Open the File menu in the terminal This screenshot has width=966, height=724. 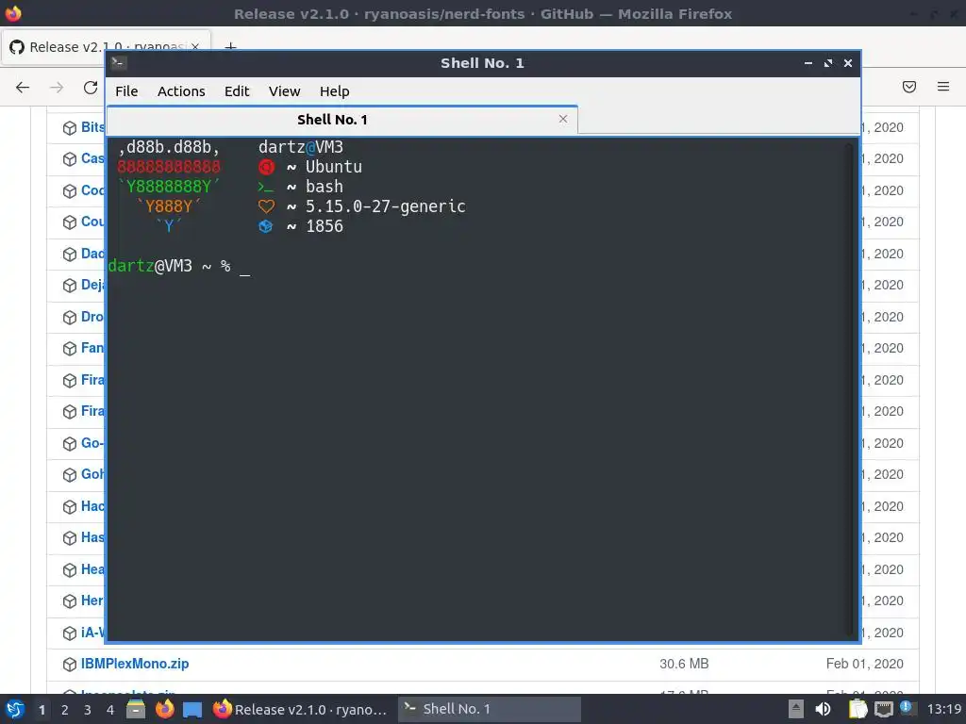coord(126,91)
